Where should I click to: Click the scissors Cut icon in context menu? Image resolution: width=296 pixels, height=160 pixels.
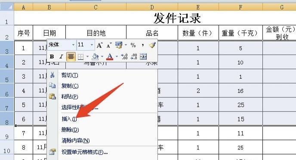tap(52, 75)
